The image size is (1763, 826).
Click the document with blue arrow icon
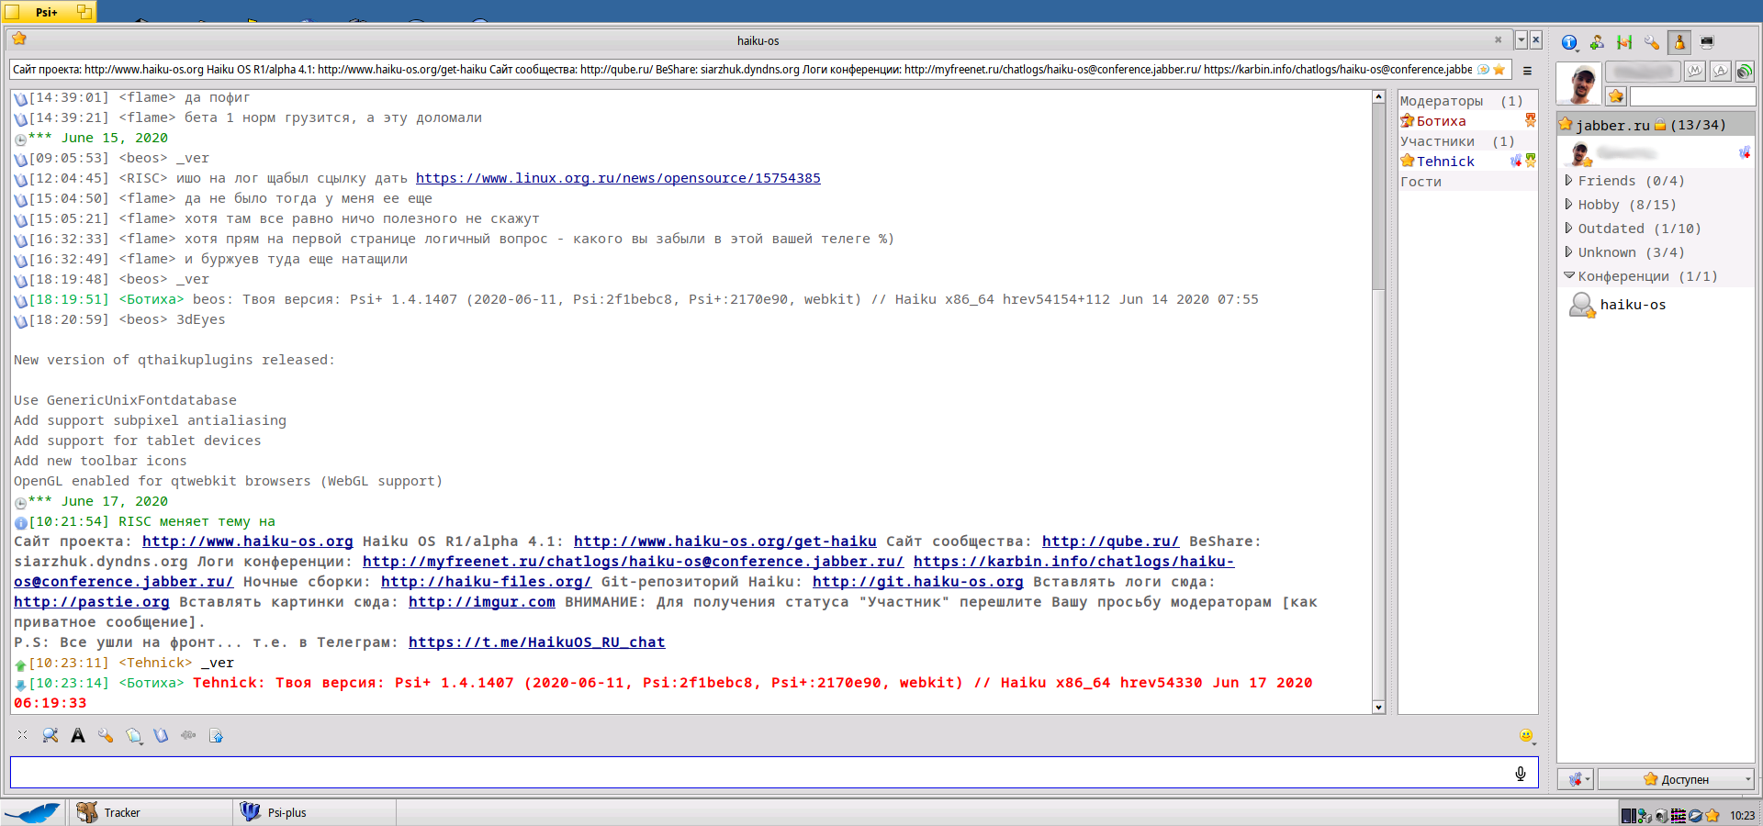click(217, 735)
